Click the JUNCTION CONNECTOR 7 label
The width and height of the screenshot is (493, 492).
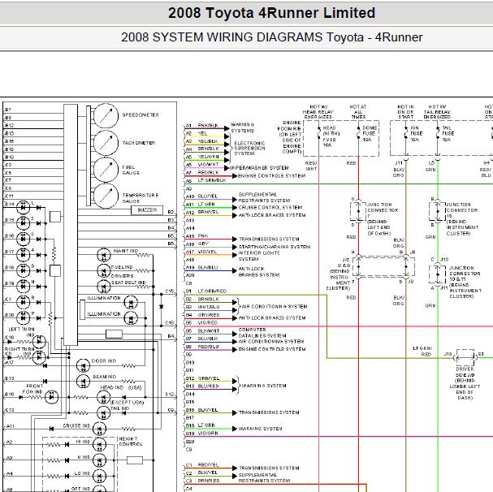point(383,219)
